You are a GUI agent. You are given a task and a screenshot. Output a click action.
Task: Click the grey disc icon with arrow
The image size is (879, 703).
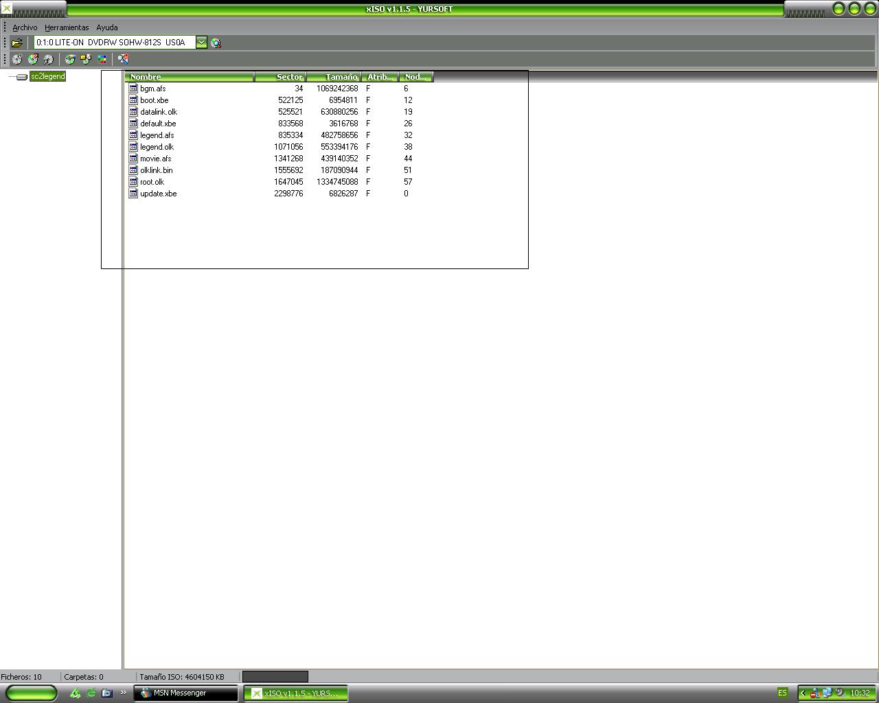(x=48, y=60)
